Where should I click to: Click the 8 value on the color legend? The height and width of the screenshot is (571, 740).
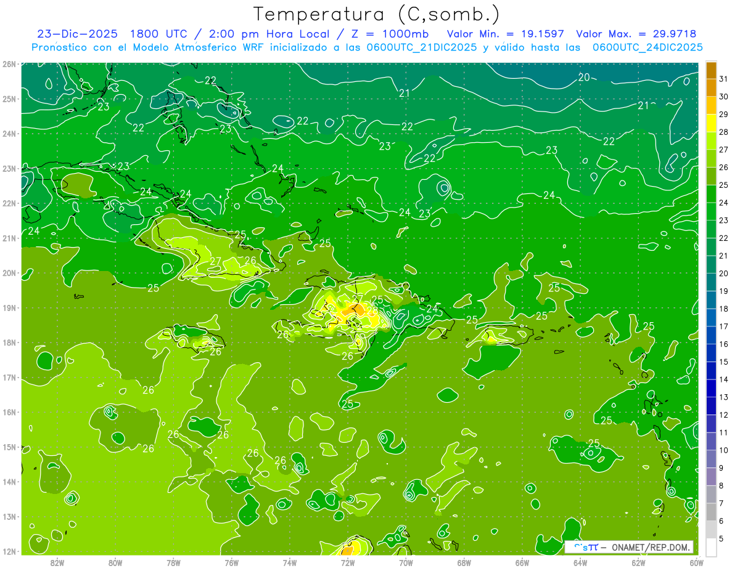tap(721, 485)
